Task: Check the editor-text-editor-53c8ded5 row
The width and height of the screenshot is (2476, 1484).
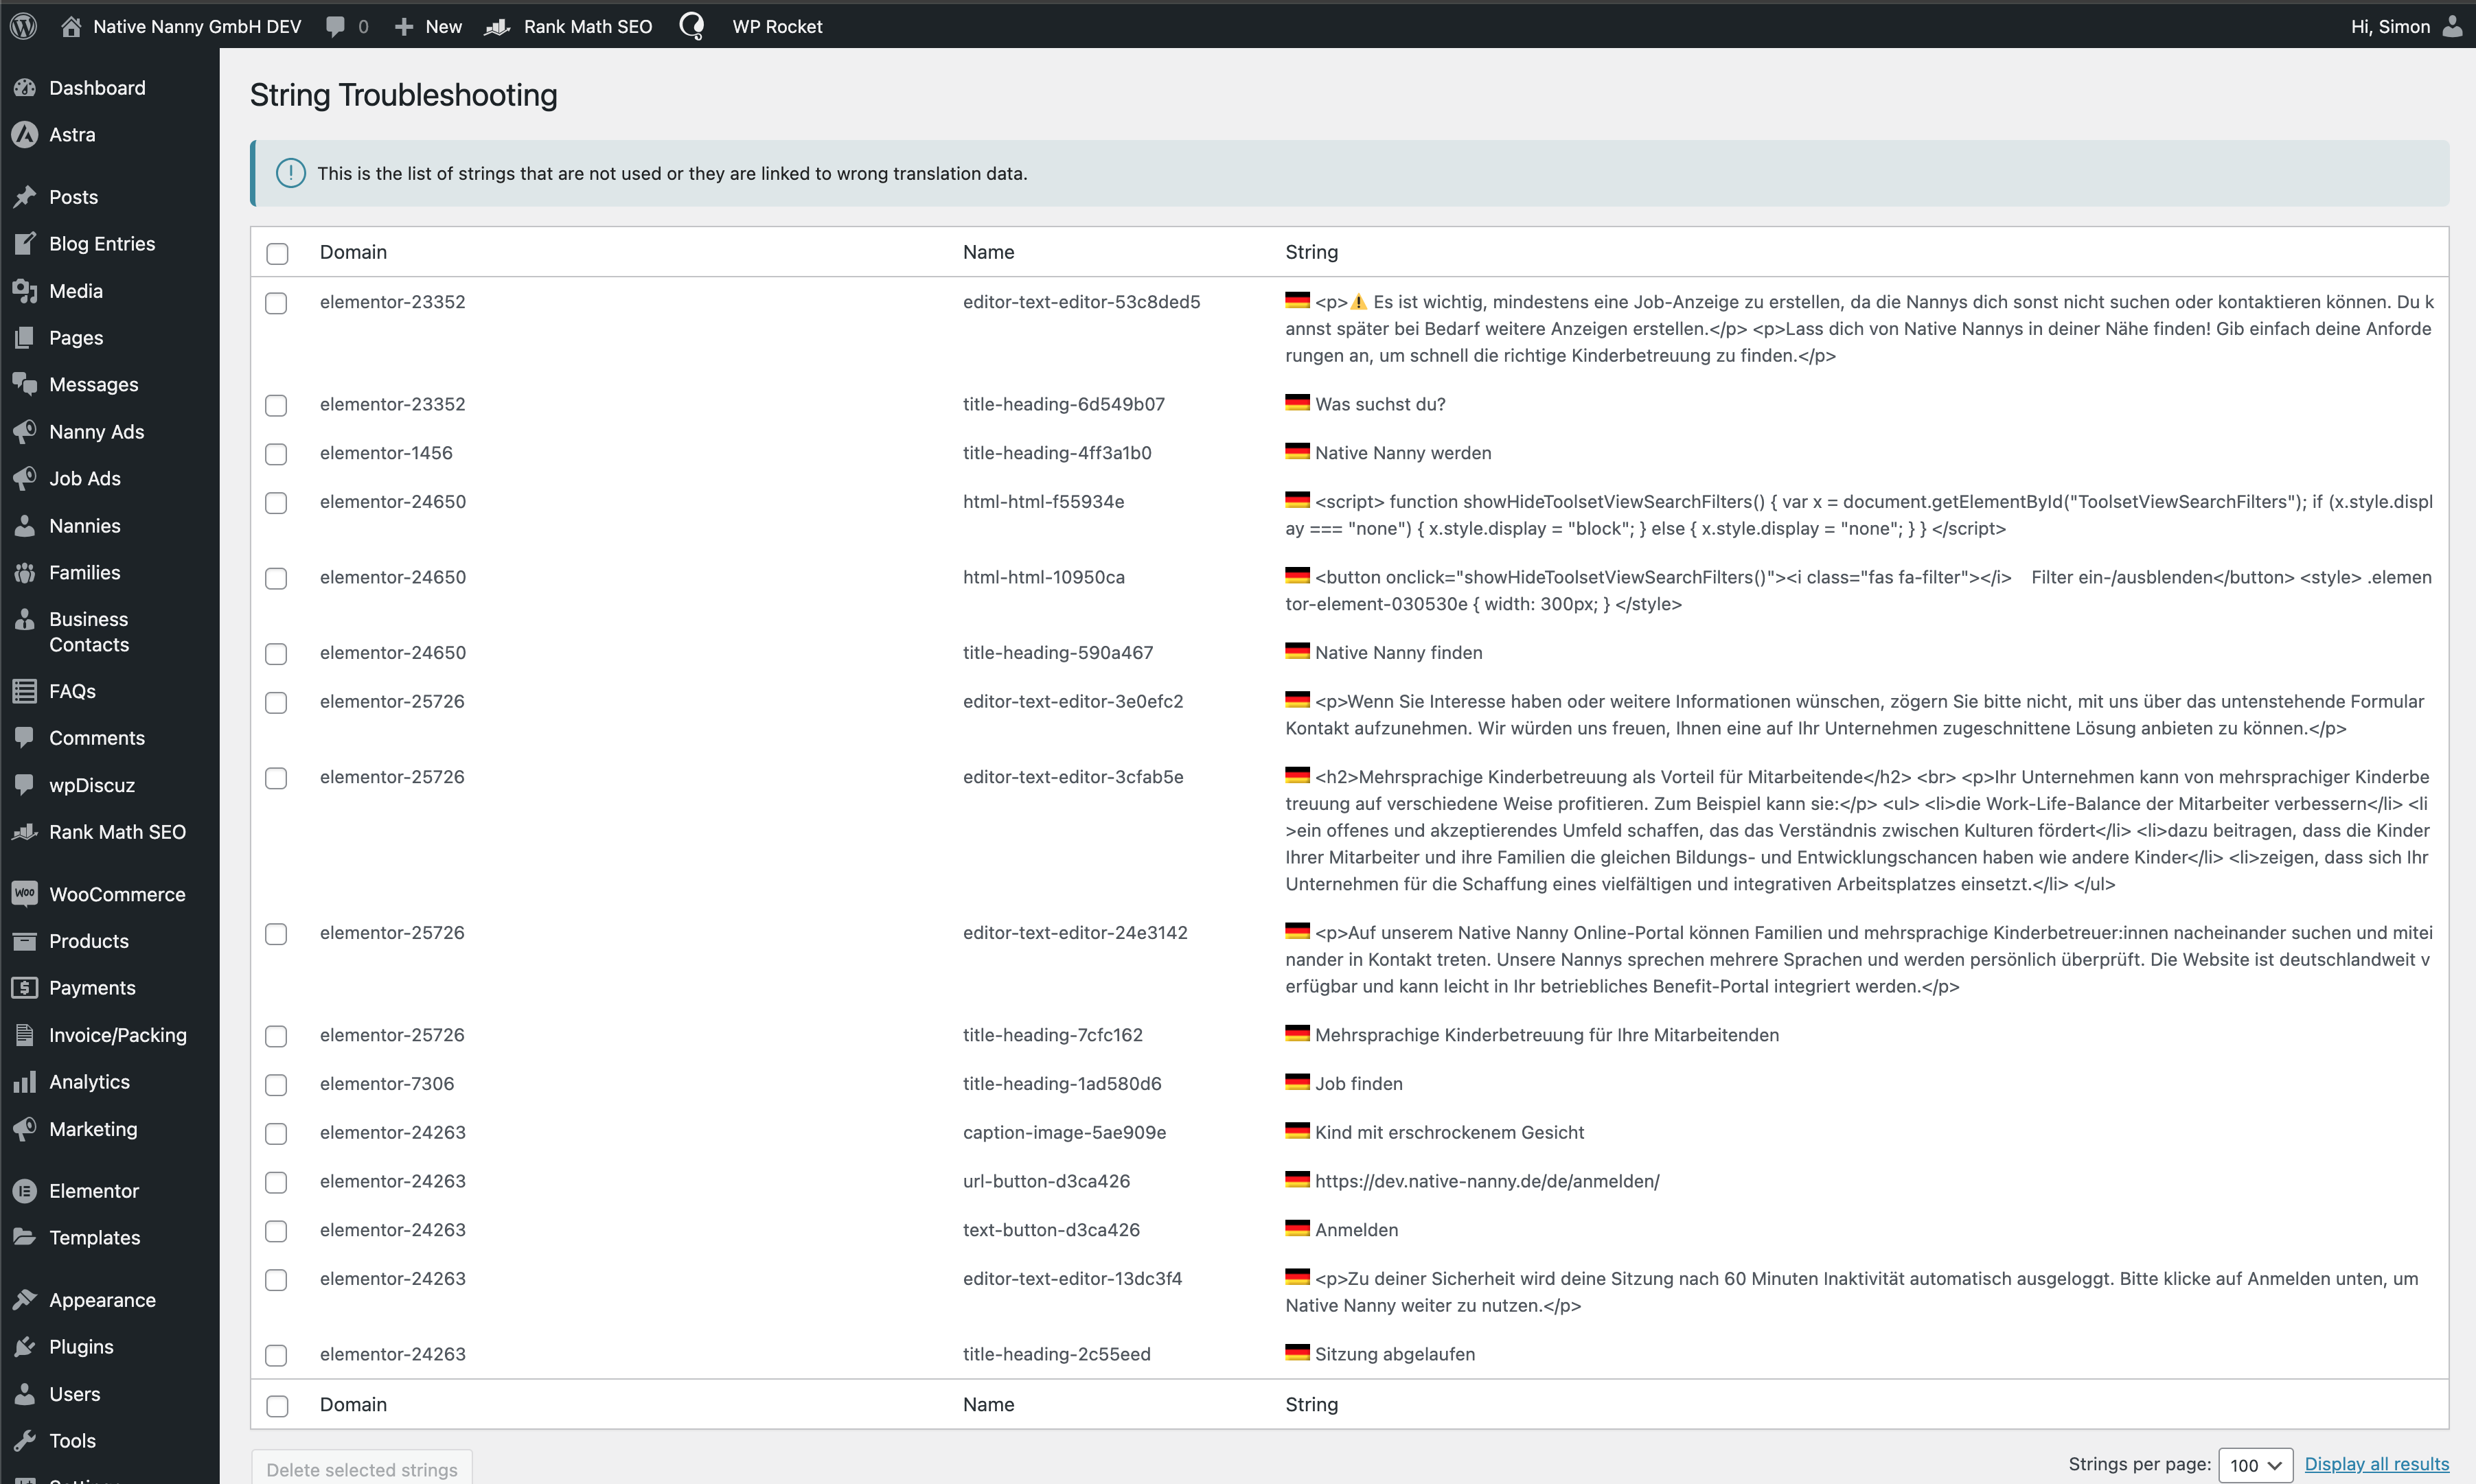Action: pyautogui.click(x=276, y=303)
